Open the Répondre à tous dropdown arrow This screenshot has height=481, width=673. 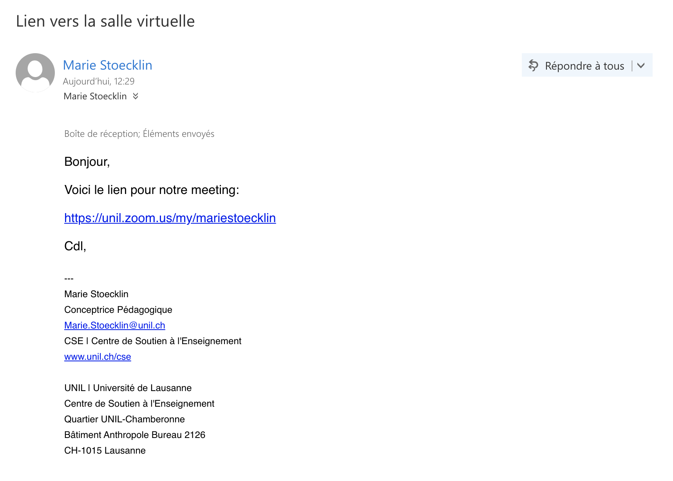[641, 65]
